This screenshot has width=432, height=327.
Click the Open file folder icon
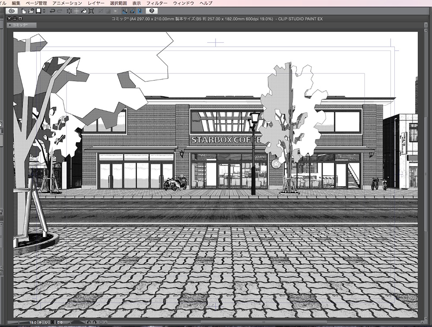pos(31,11)
